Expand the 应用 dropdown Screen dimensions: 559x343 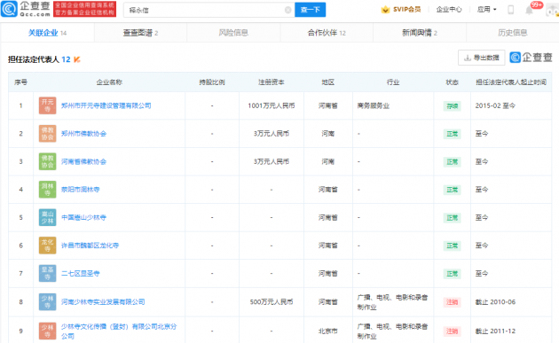486,10
